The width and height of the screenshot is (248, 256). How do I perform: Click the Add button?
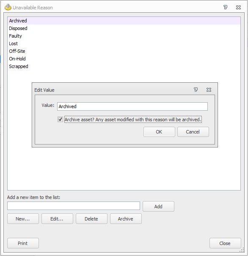158,207
